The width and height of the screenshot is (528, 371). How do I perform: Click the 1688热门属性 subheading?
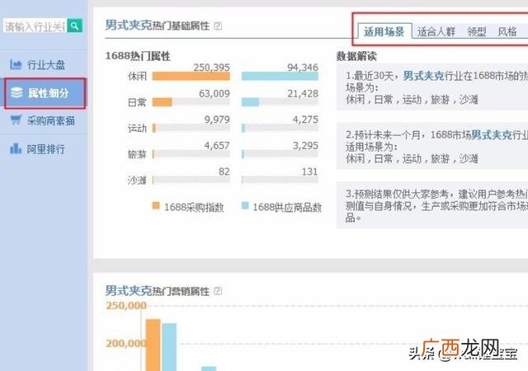point(138,56)
